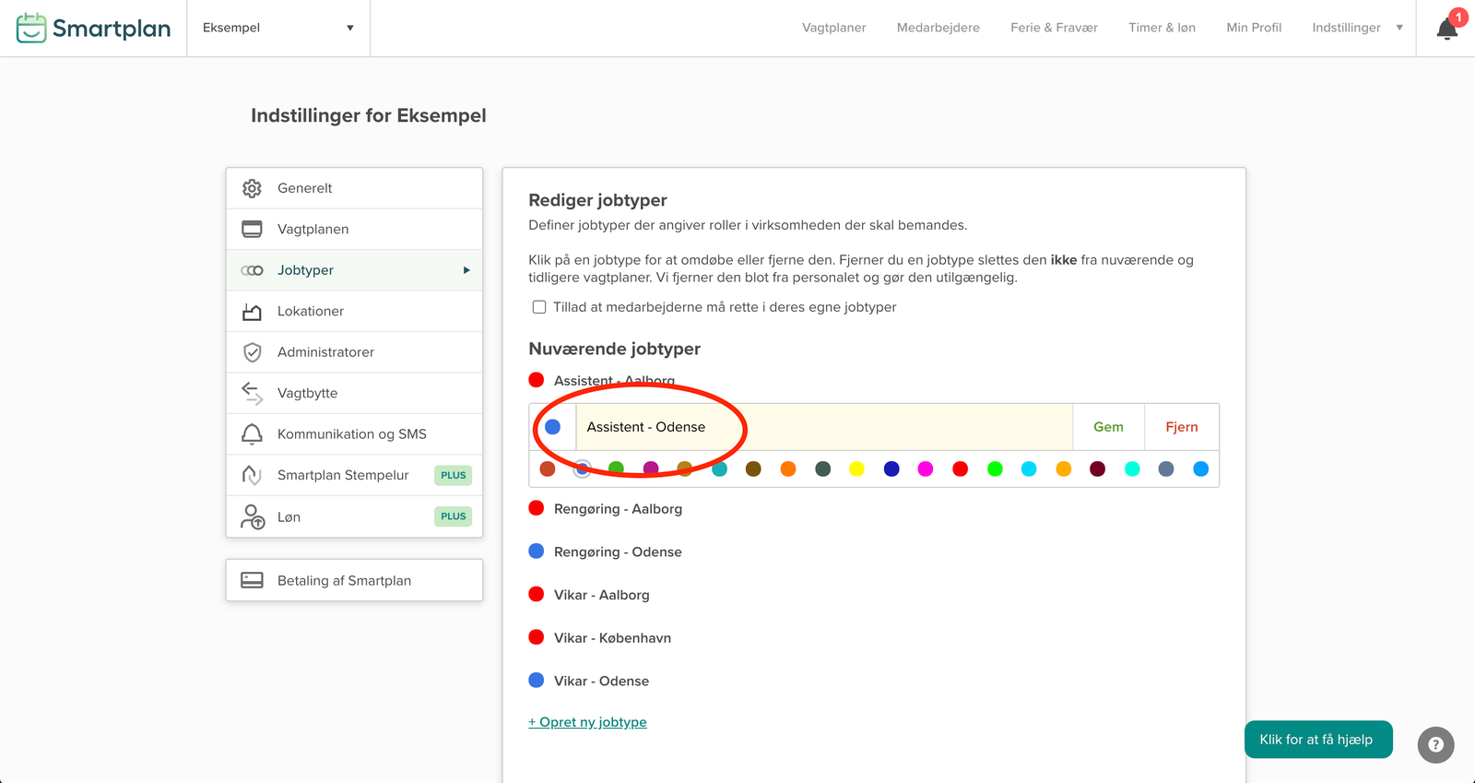Pick the yellow color swatch
Image resolution: width=1475 pixels, height=783 pixels.
coord(856,469)
